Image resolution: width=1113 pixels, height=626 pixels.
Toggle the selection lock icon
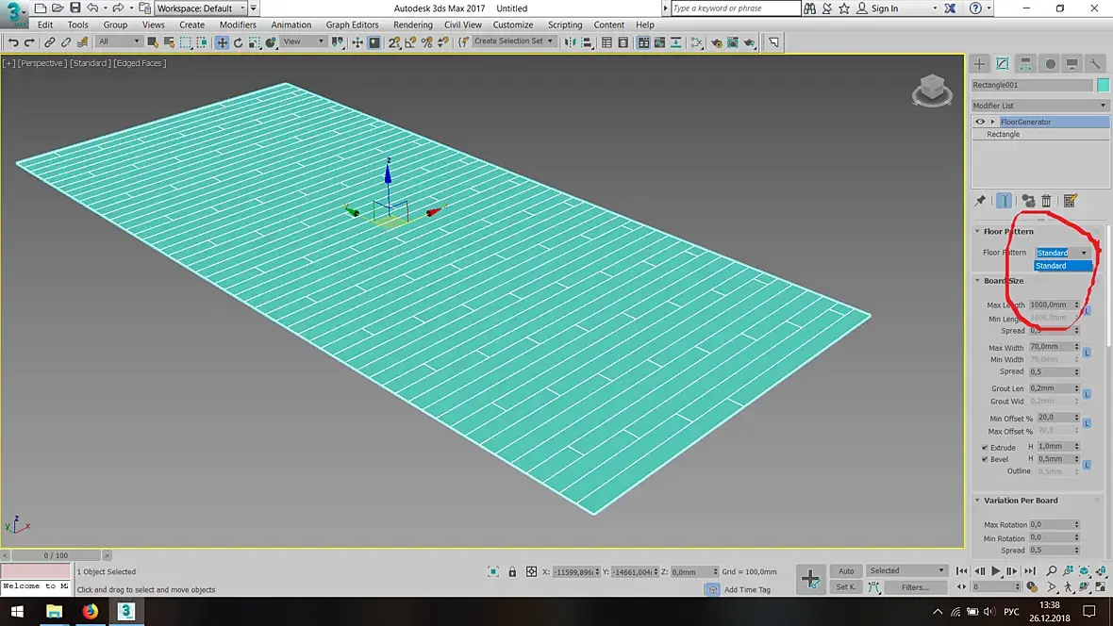point(512,571)
